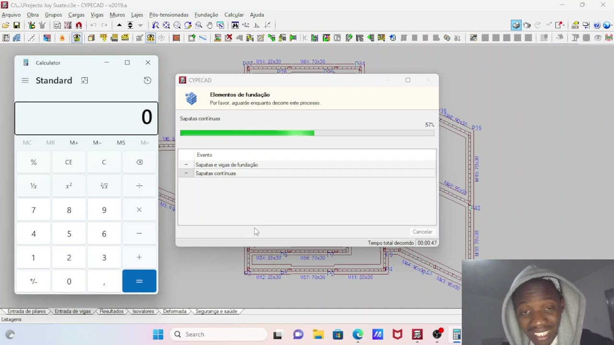Select the pan hand tool
The width and height of the screenshot is (614, 345).
[210, 25]
